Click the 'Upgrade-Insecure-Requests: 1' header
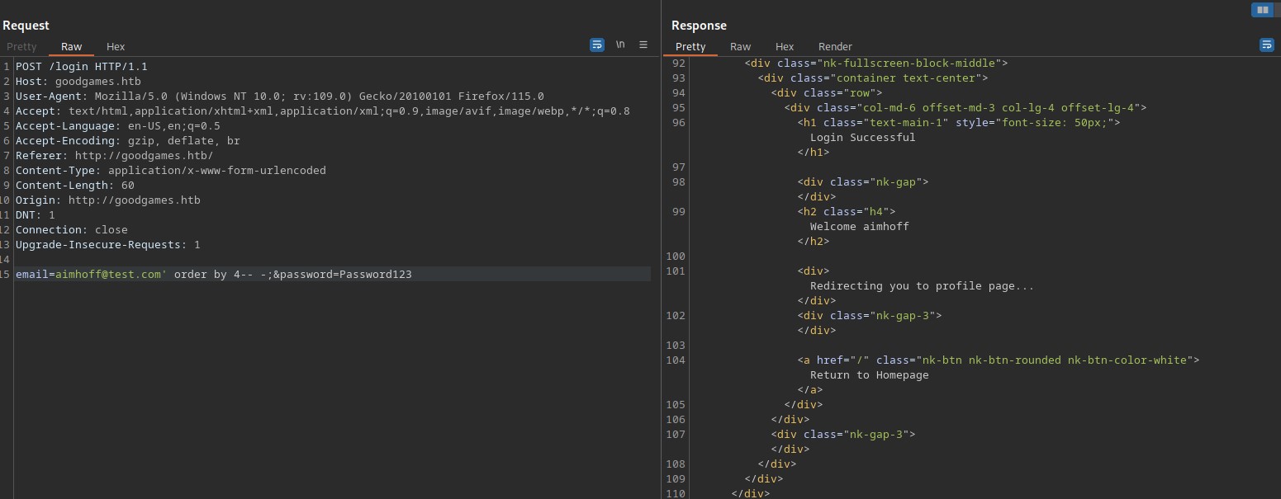This screenshot has width=1281, height=499. click(x=108, y=245)
